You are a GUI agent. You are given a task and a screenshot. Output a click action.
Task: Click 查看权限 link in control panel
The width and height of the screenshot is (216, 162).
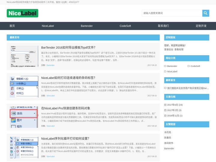(x=179, y=49)
